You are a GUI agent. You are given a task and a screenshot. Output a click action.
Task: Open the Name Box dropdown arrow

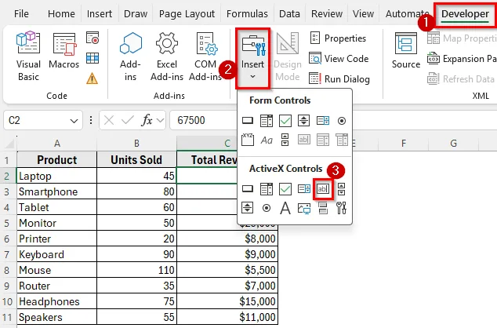click(x=74, y=121)
